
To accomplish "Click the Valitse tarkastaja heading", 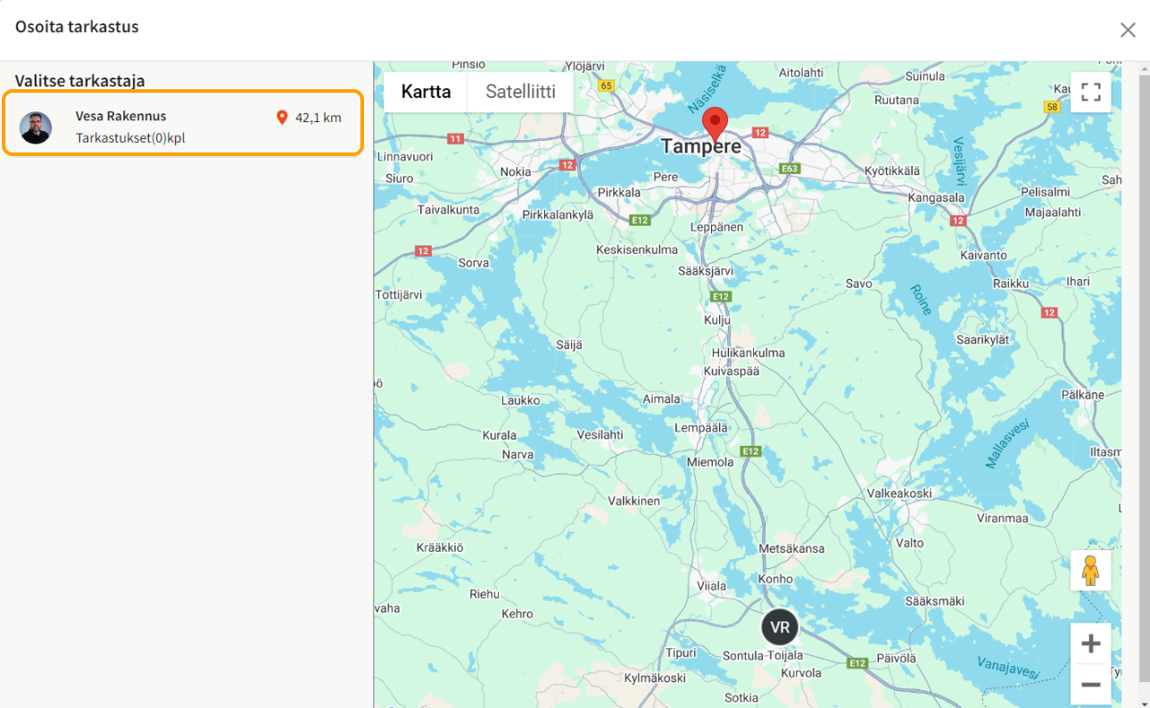I will [x=80, y=80].
